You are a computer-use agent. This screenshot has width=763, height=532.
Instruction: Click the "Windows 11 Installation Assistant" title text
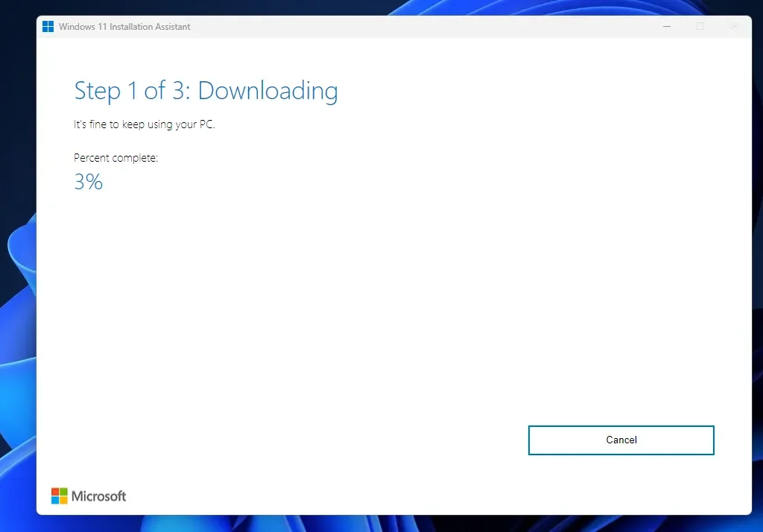124,27
